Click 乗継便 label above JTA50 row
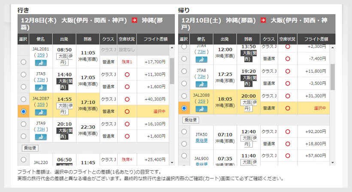The height and width of the screenshot is (192, 352). click(x=191, y=120)
